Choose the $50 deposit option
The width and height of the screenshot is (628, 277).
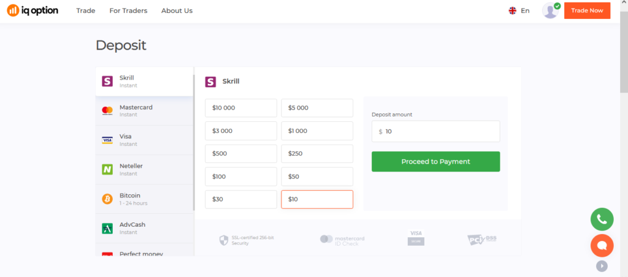pos(317,176)
